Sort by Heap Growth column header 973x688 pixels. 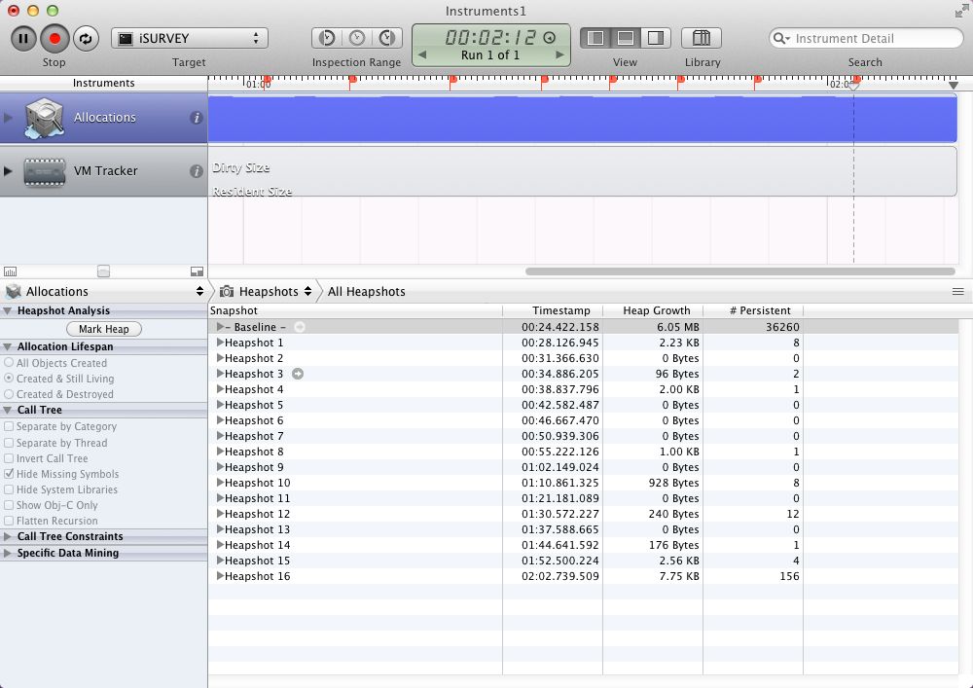pyautogui.click(x=653, y=310)
